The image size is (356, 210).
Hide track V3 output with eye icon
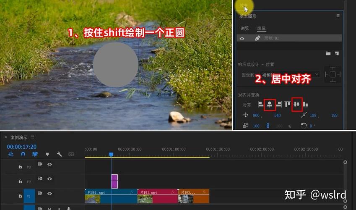pos(49,164)
